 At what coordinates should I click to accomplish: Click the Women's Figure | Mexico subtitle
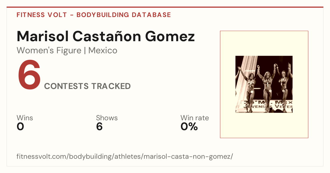pyautogui.click(x=67, y=51)
